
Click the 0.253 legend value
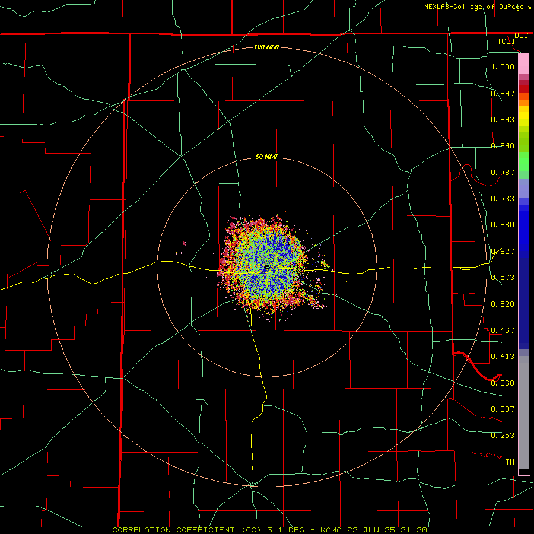pyautogui.click(x=503, y=436)
